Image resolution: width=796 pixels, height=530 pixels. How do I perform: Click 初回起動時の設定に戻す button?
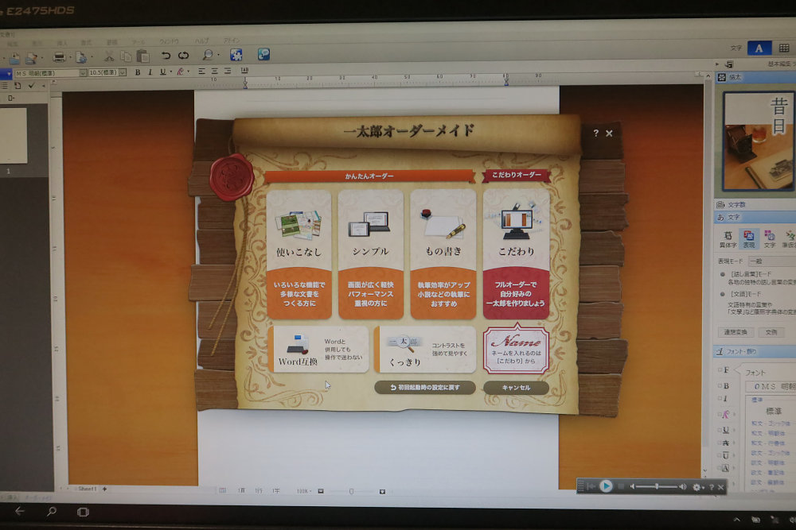pos(425,387)
